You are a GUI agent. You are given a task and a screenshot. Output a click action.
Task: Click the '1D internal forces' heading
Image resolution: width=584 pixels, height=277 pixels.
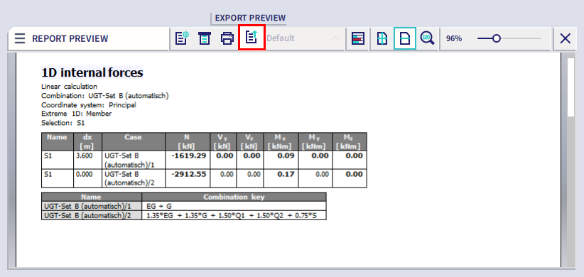pos(92,72)
